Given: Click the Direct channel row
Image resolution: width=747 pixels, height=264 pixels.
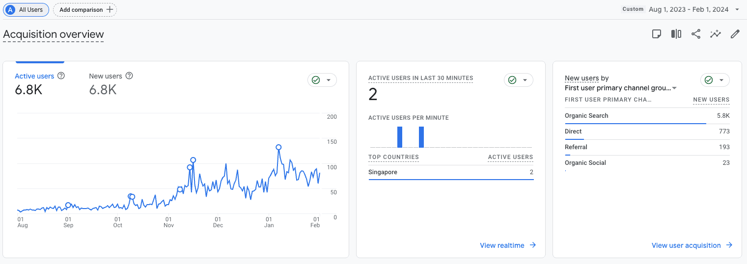Looking at the screenshot, I should (x=647, y=132).
